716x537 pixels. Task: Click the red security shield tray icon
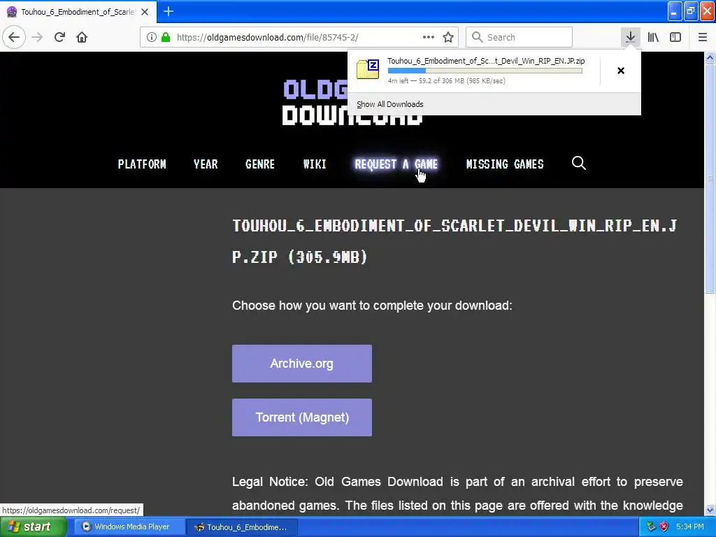point(664,527)
